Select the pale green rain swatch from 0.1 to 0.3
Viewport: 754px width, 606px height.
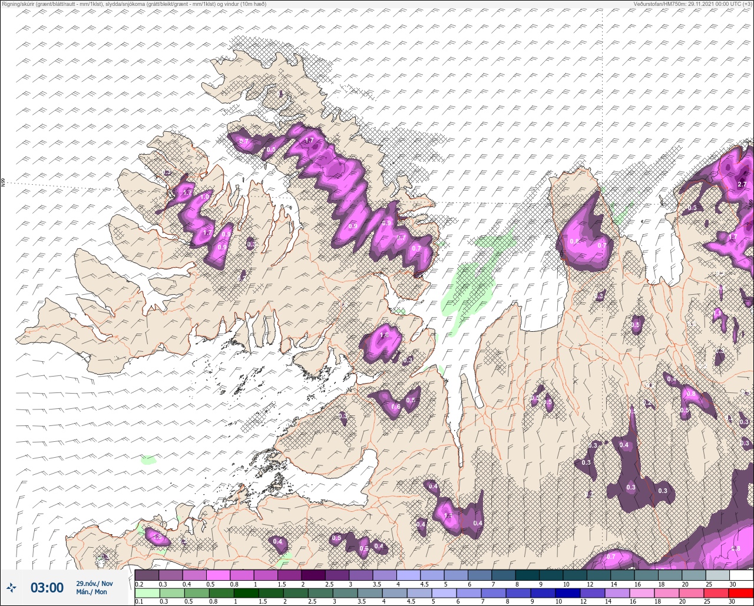pyautogui.click(x=147, y=593)
